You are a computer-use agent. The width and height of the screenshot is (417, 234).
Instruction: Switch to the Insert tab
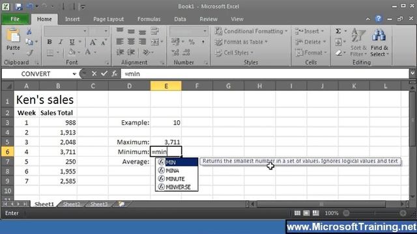pos(72,19)
